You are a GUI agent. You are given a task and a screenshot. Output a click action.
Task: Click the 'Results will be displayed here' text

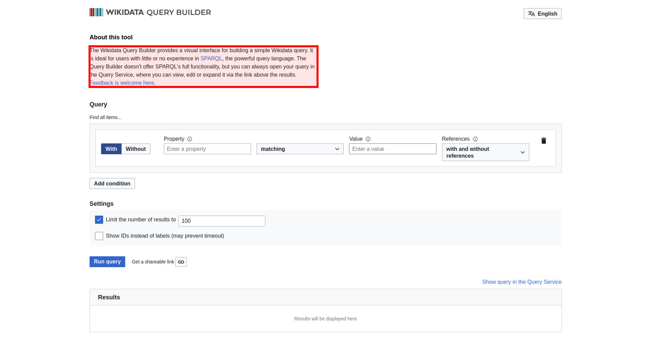click(x=325, y=319)
